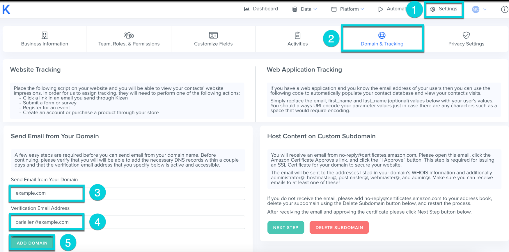The image size is (509, 252).
Task: Click the Business Information building icon
Action: pyautogui.click(x=45, y=35)
